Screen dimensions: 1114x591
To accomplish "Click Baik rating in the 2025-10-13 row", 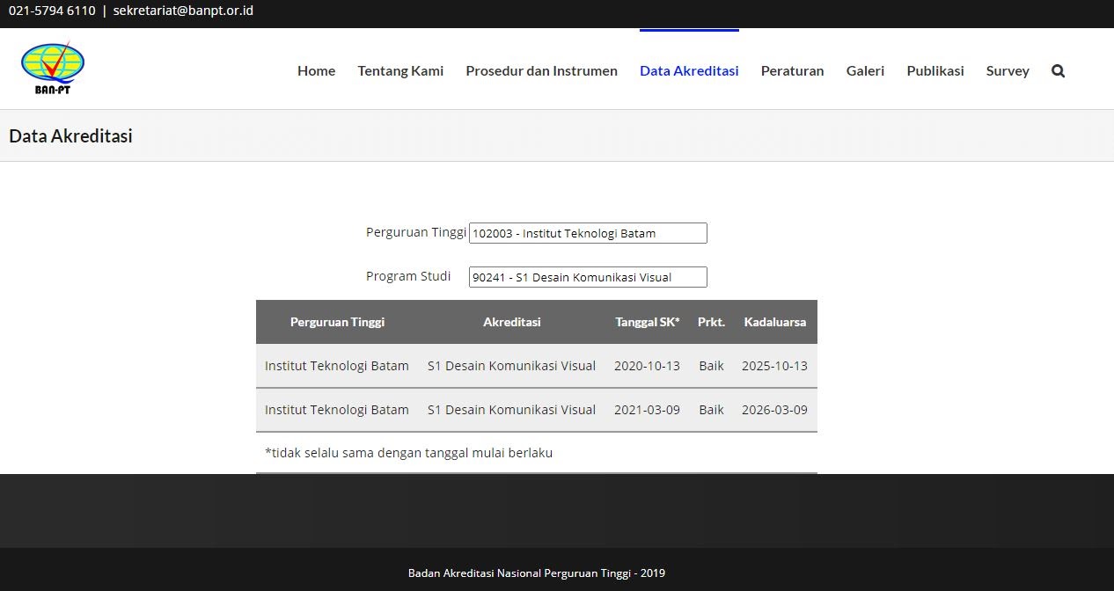I will [711, 366].
